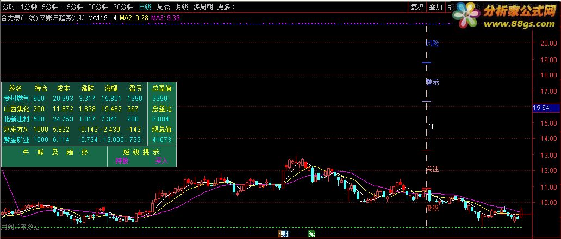The image size is (561, 239).
Task: Click the MA2: 9.28 readout
Action: click(x=134, y=17)
